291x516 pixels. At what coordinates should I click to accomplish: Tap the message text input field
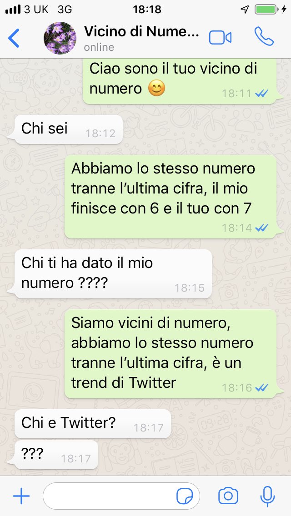(x=121, y=496)
